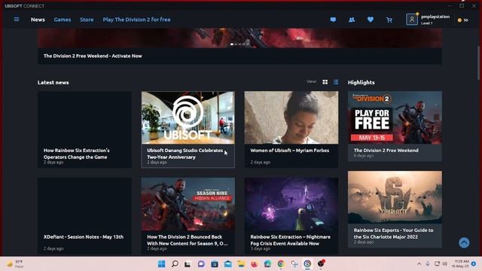The height and width of the screenshot is (271, 482).
Task: Click the page vertical scrollbar
Action: point(478,63)
